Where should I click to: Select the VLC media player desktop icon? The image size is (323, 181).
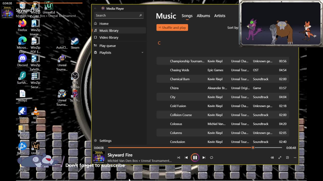click(x=36, y=116)
